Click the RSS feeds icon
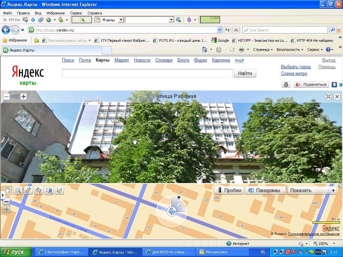This screenshot has height=257, width=343. (218, 50)
